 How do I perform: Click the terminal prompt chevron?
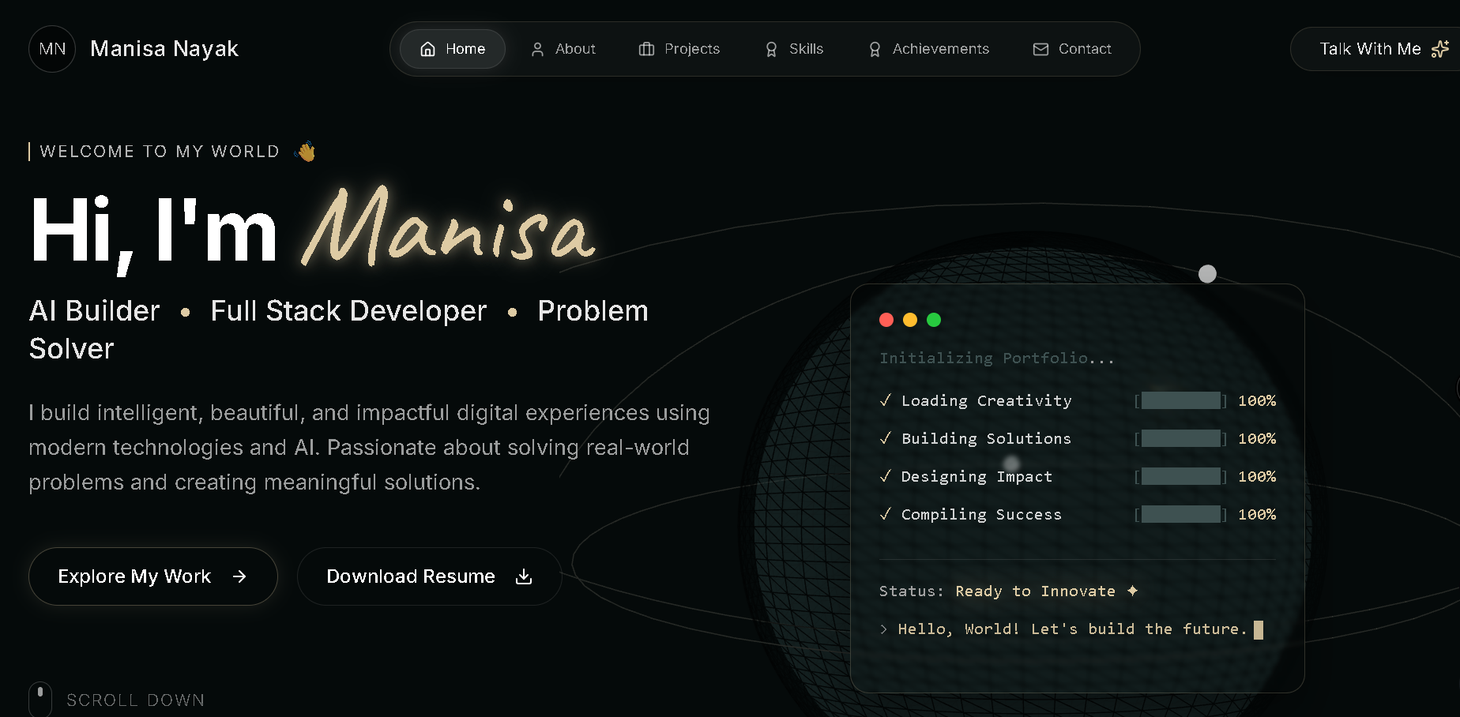pyautogui.click(x=884, y=629)
